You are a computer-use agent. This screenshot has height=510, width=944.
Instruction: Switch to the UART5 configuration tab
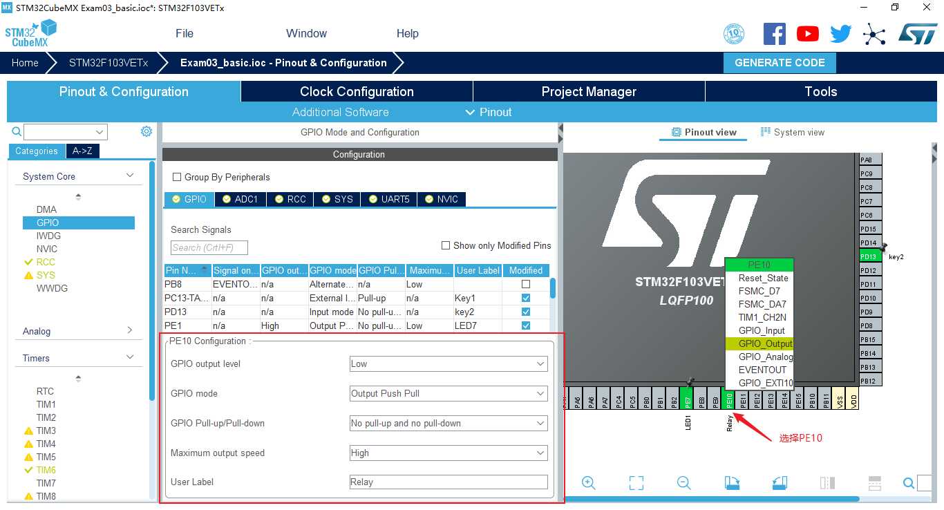(389, 199)
